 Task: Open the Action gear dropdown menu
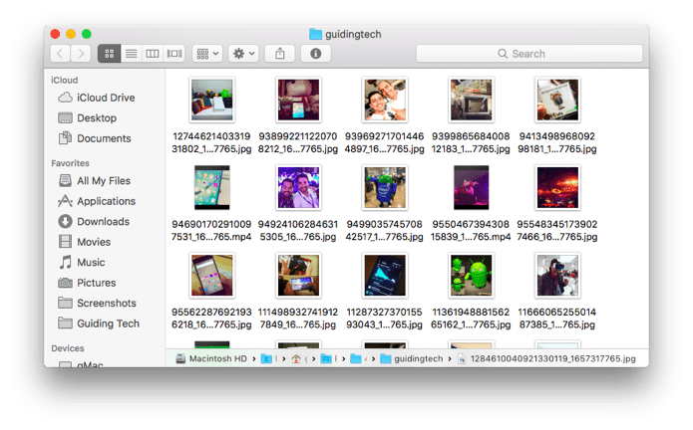point(243,54)
